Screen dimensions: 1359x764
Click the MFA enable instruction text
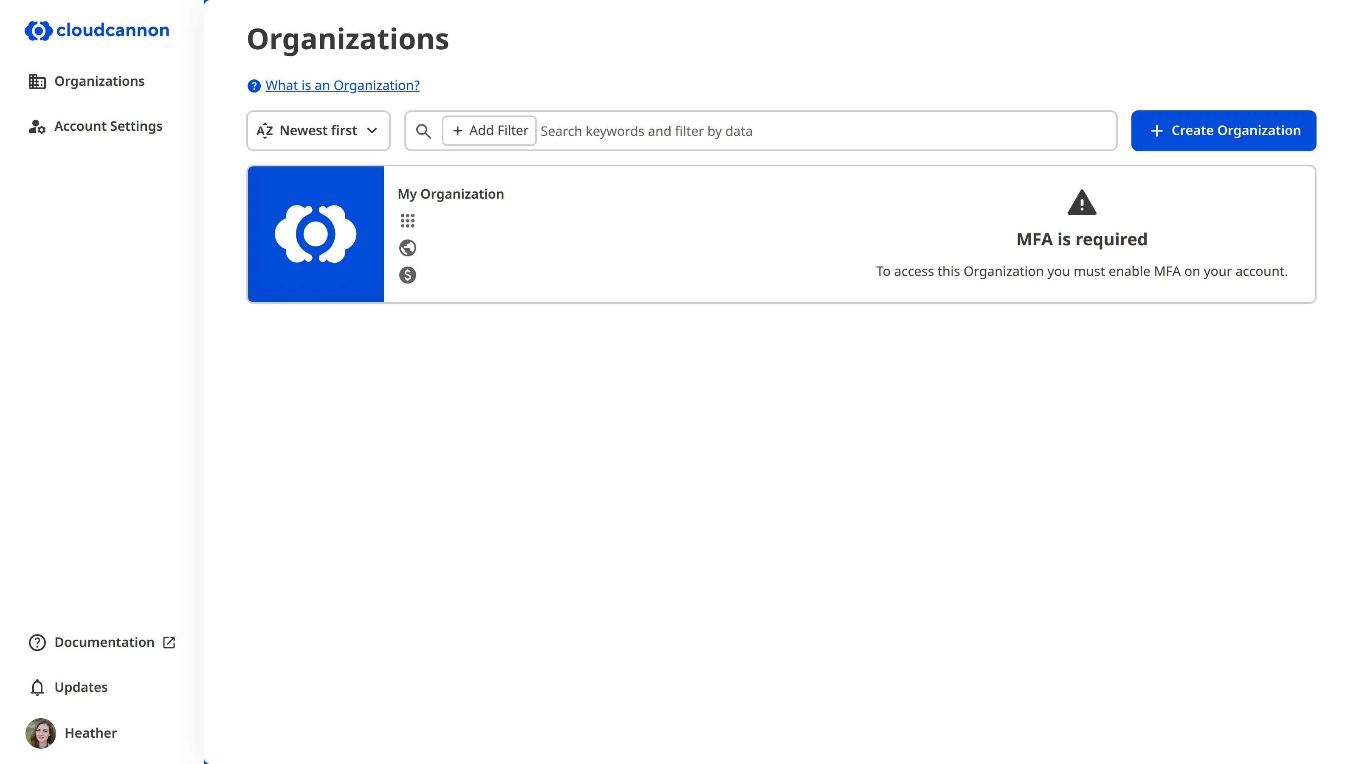click(x=1082, y=272)
